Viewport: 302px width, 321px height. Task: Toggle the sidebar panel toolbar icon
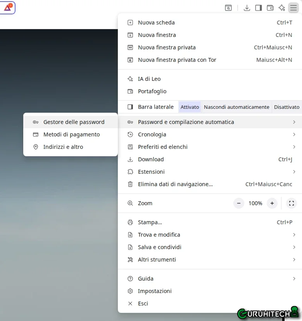[259, 8]
